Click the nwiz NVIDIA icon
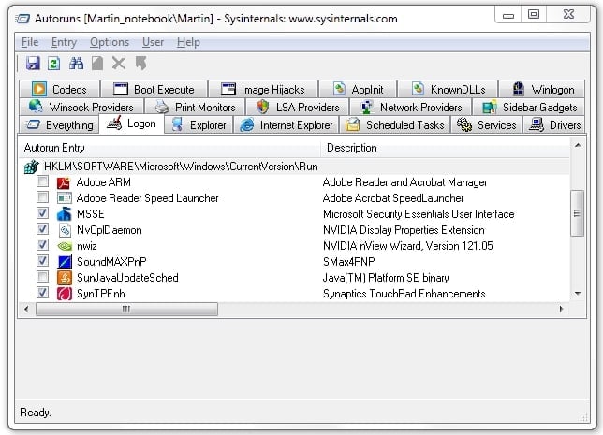 (65, 246)
